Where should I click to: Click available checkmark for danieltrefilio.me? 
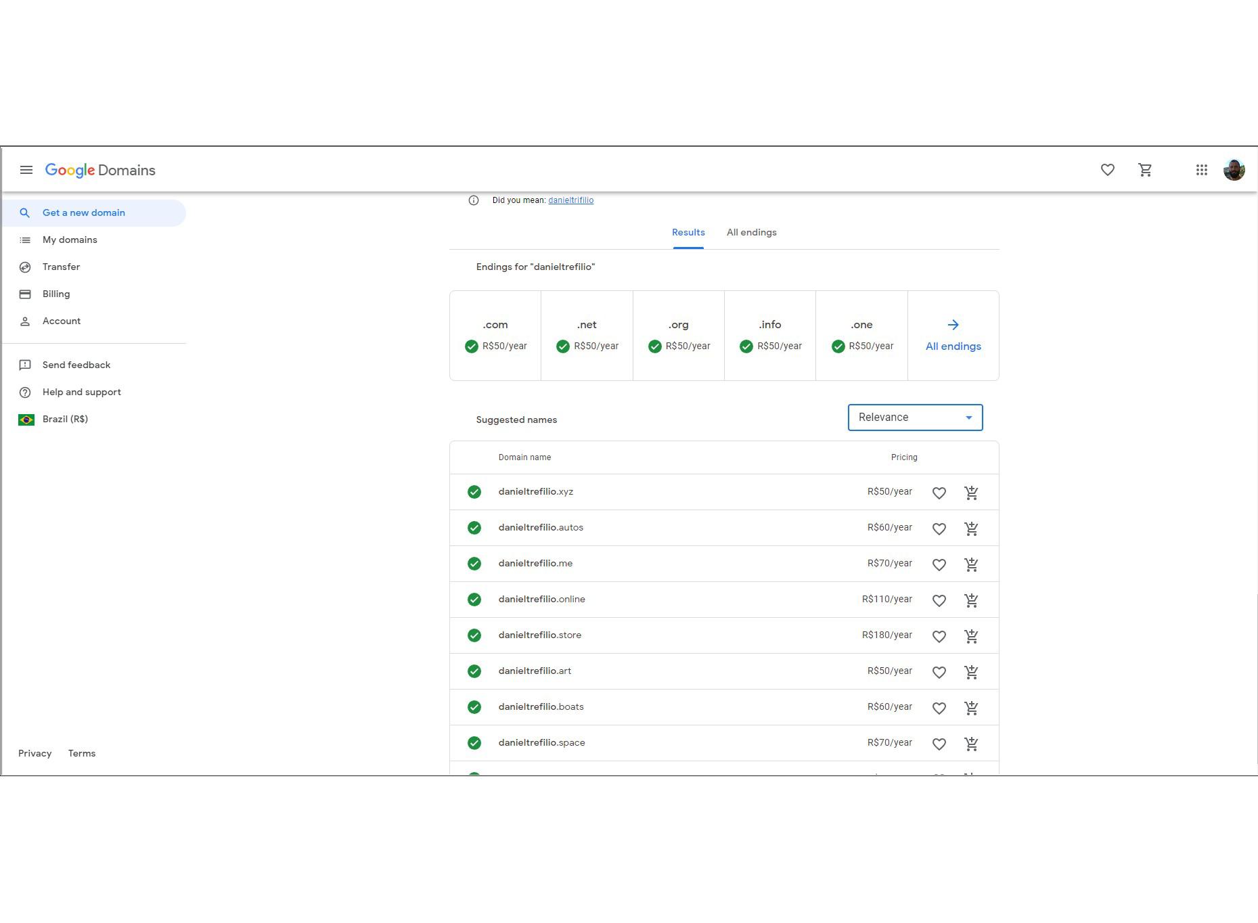(x=474, y=564)
